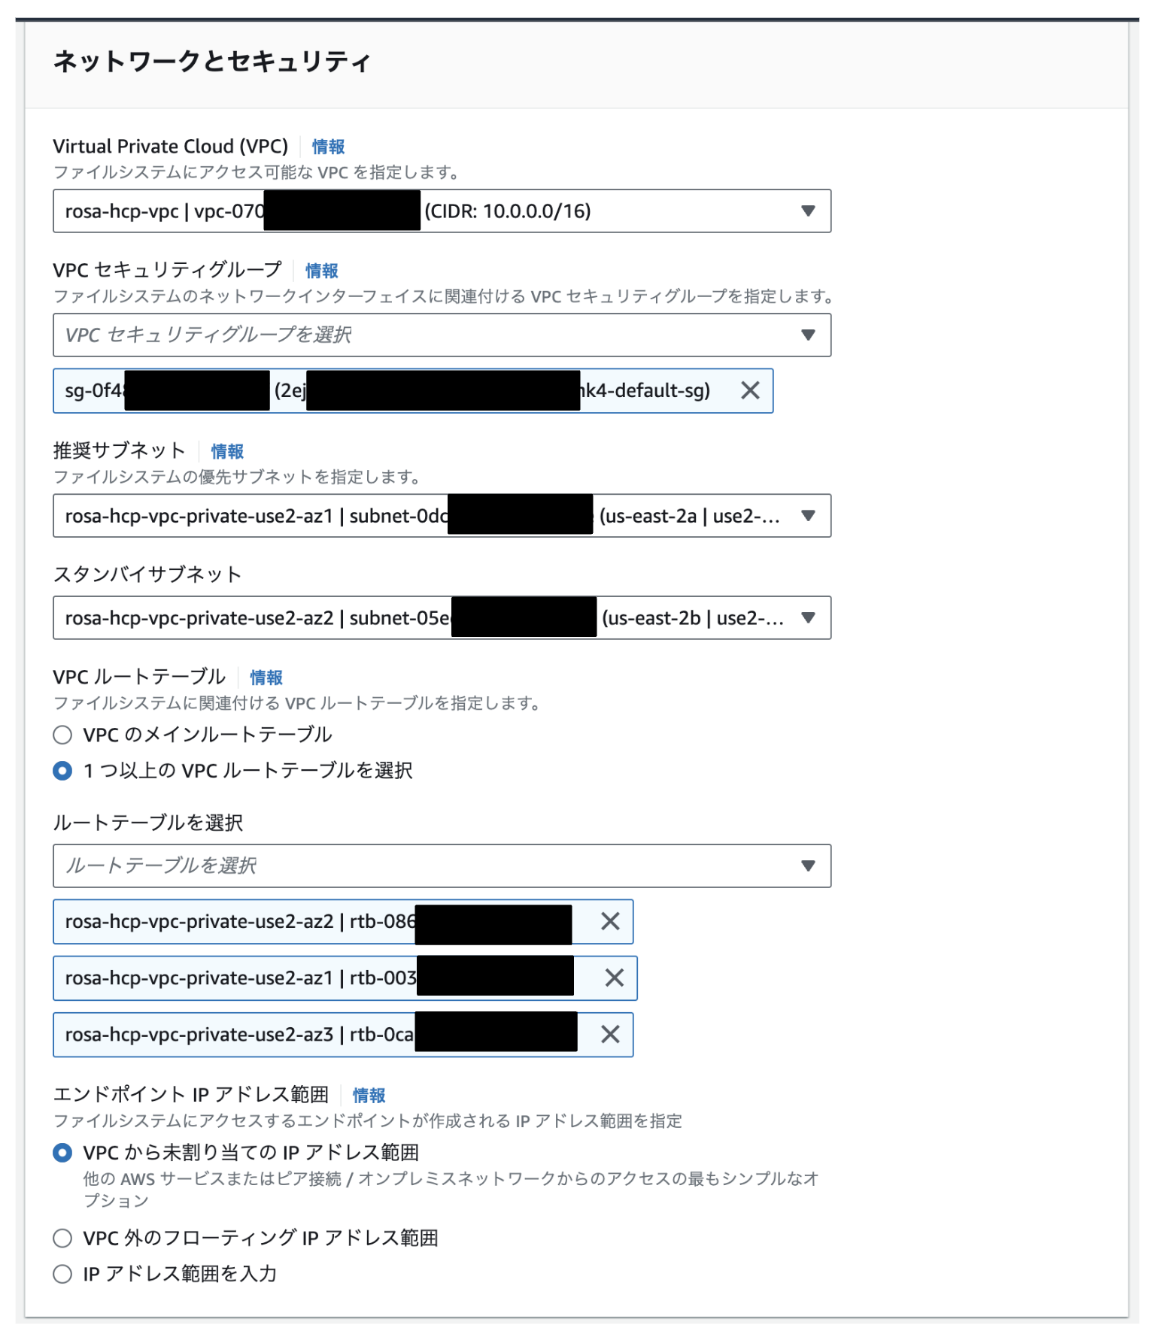Click the rosa-hcp-vpc-private-use2-az3 route table chip
The height and width of the screenshot is (1337, 1163).
343,1035
